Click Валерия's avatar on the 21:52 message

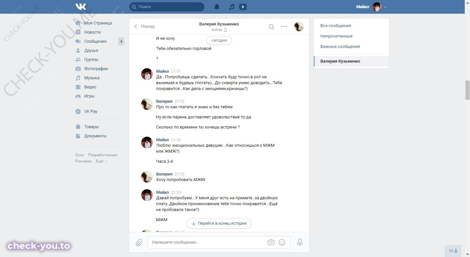pos(147,104)
